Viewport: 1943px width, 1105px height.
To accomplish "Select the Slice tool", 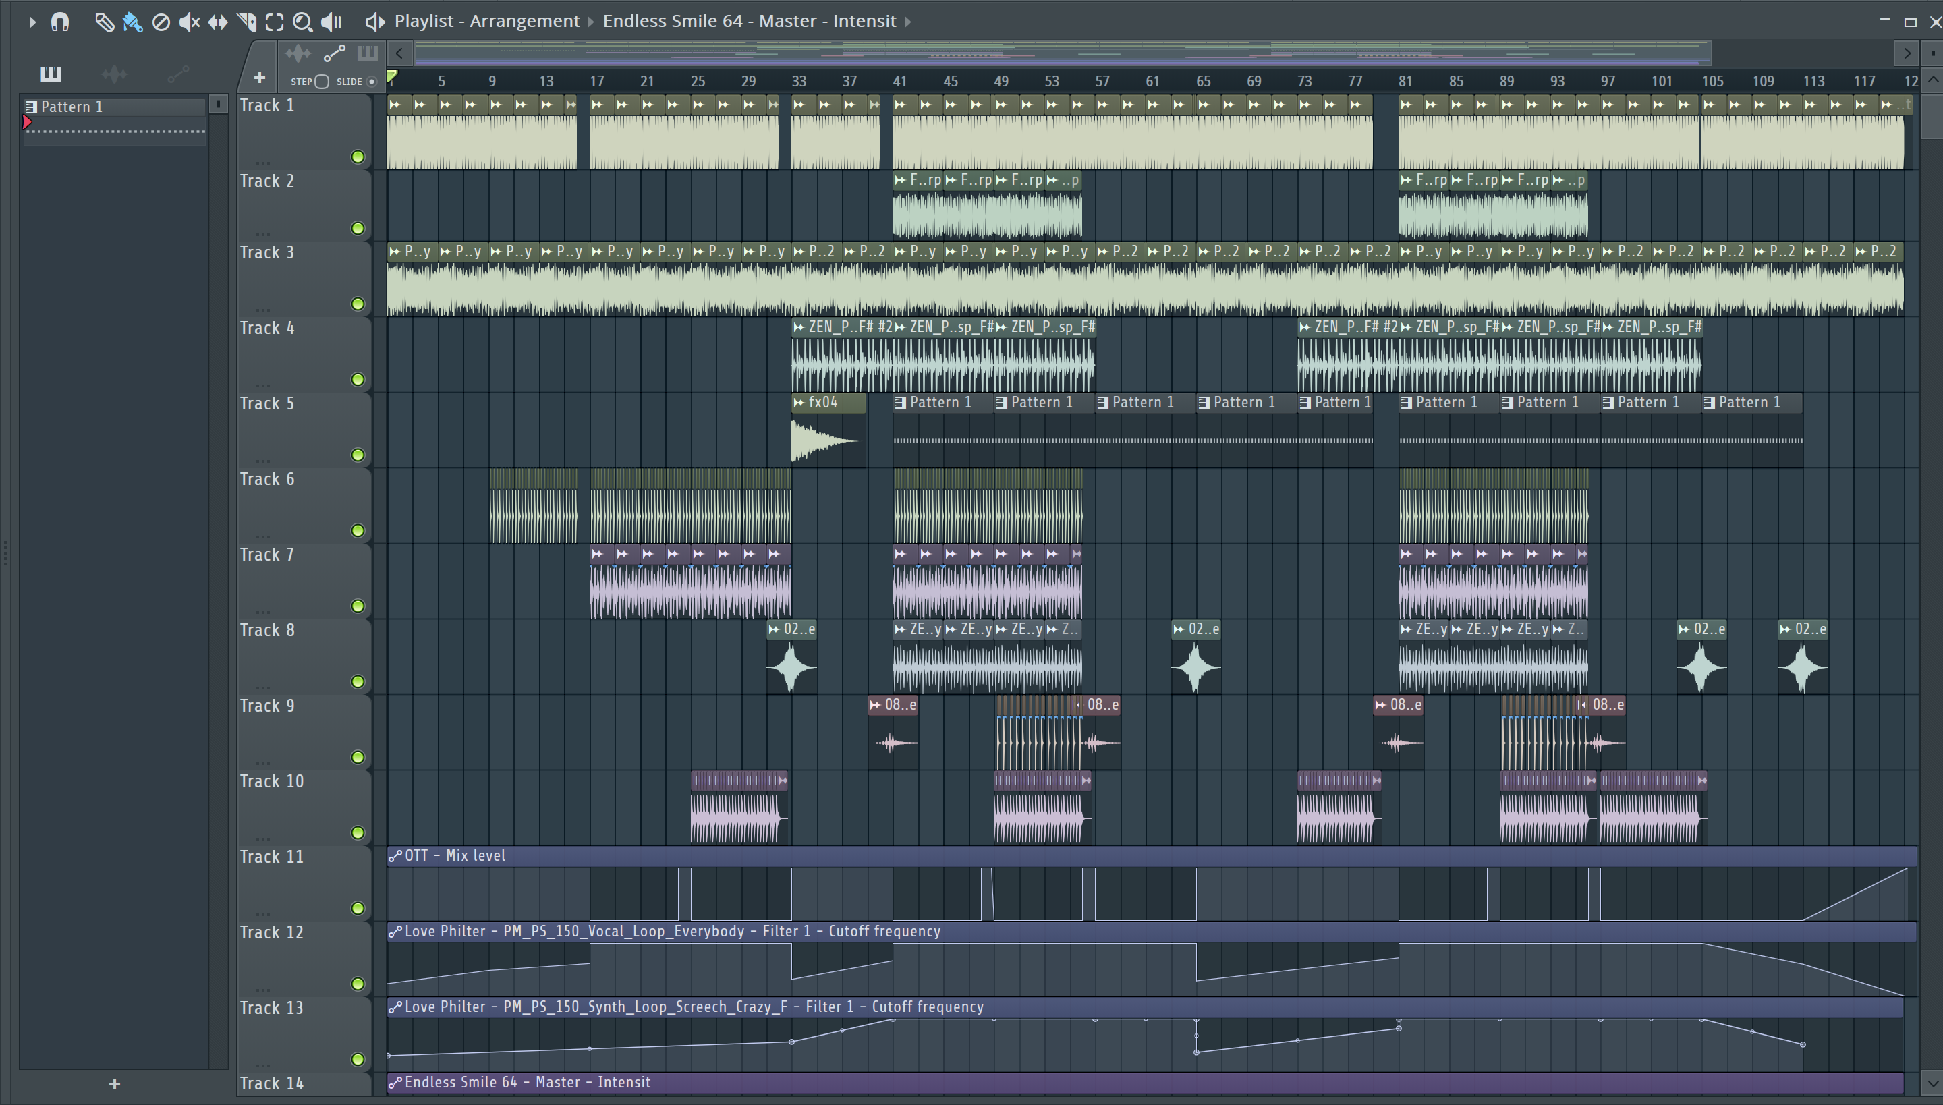I will coord(247,22).
